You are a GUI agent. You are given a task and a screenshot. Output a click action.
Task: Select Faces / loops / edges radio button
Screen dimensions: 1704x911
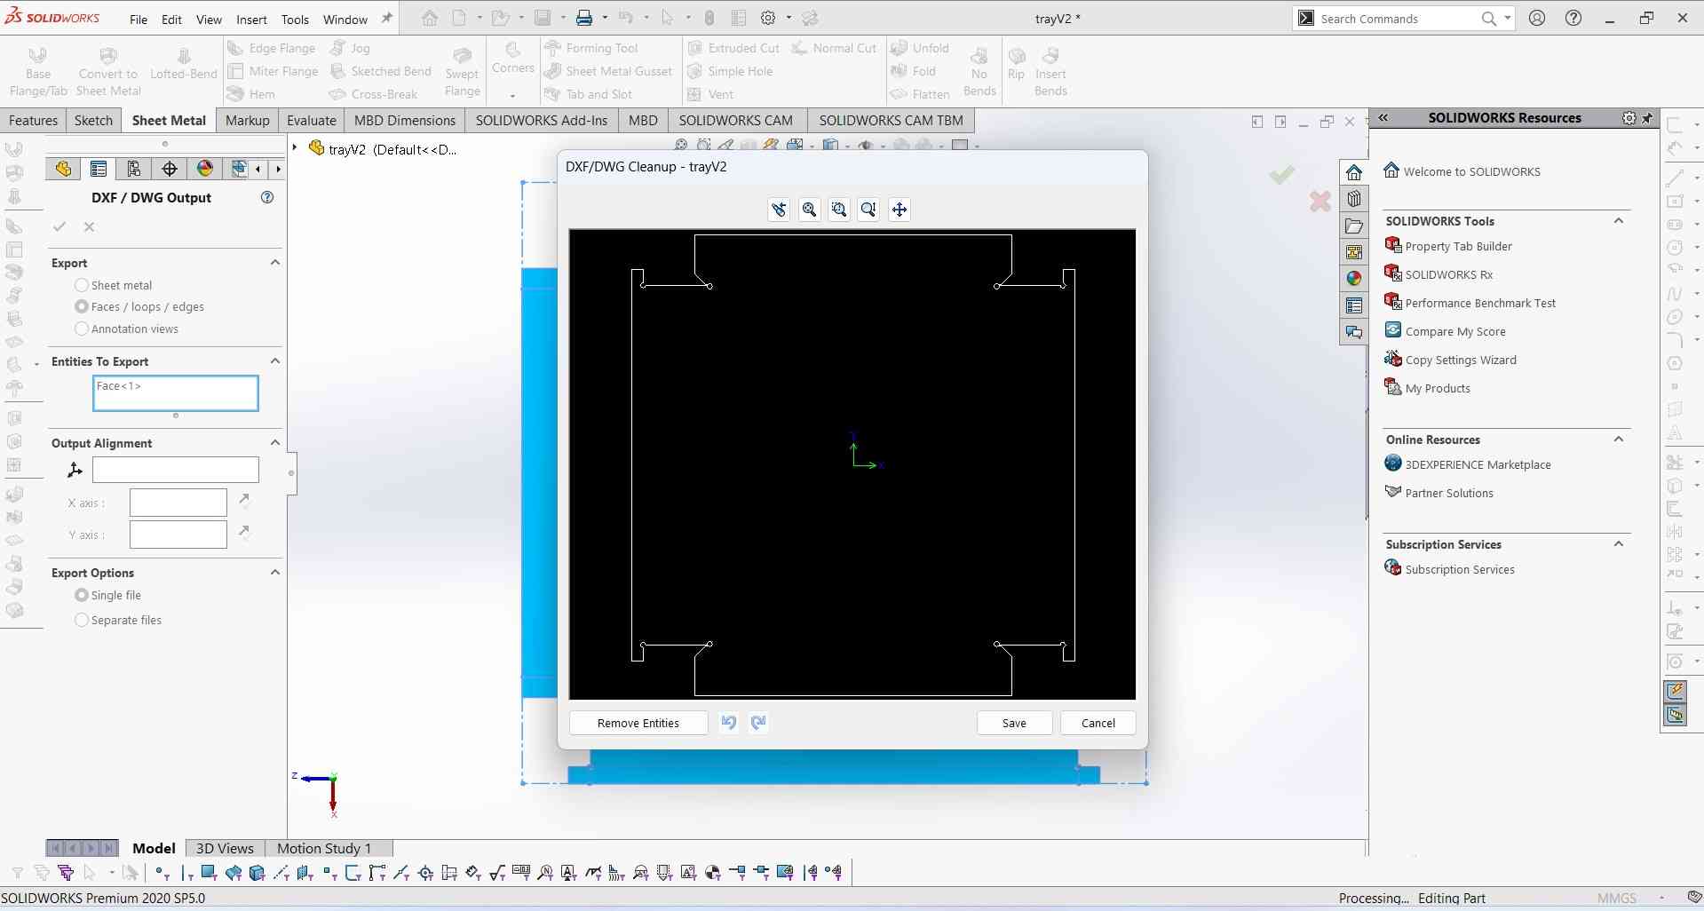coord(82,306)
